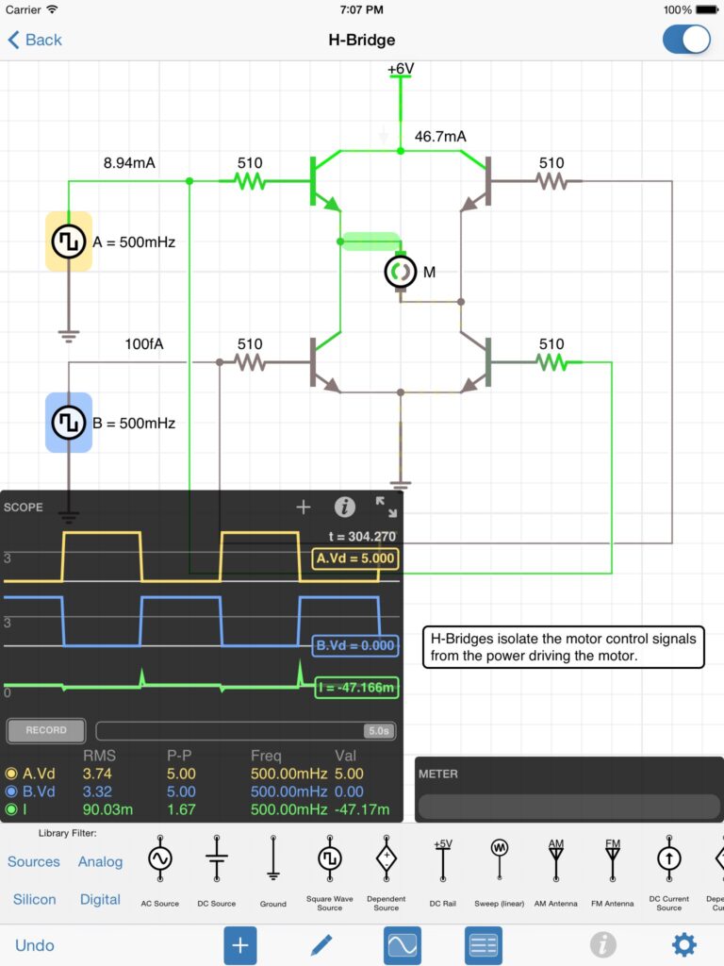Tap the pencil edit icon
724x966 pixels.
[x=321, y=944]
